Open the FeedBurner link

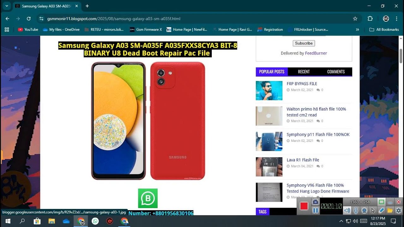tap(316, 53)
